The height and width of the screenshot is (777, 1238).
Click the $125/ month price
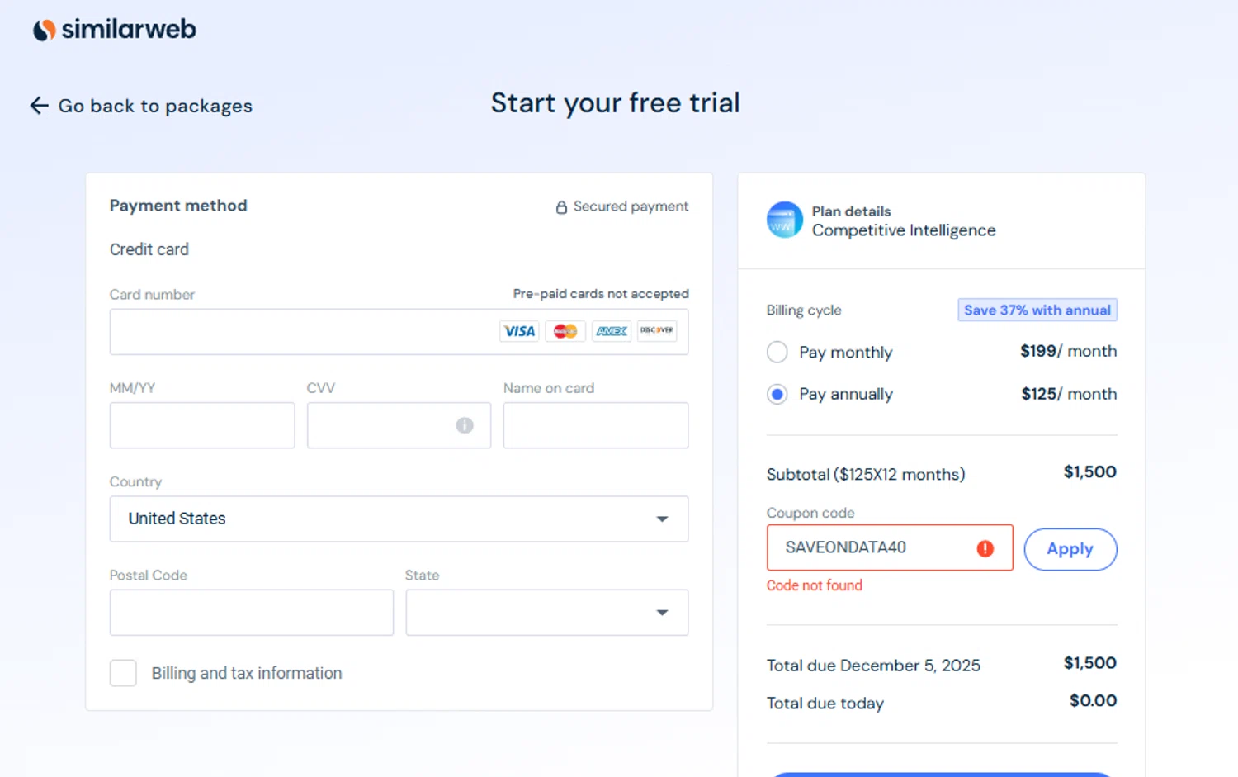pos(1069,394)
